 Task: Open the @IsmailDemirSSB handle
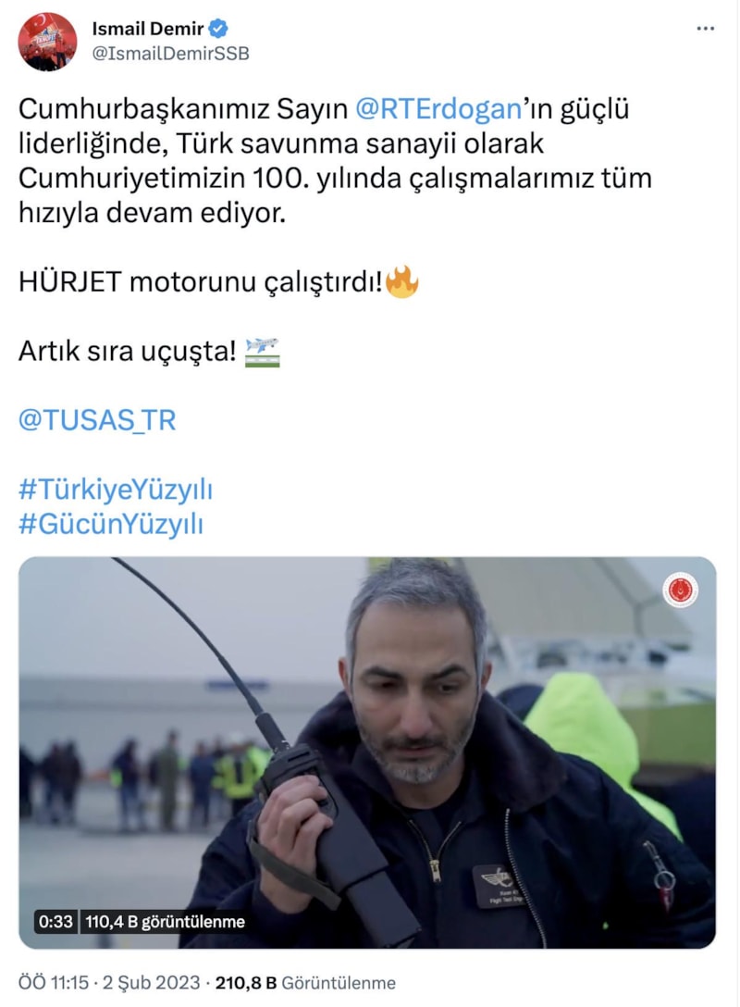[x=171, y=54]
